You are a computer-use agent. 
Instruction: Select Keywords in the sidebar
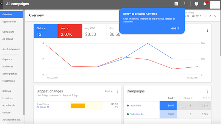pos(7,59)
